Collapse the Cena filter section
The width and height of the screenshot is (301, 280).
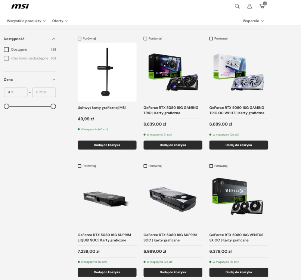(54, 80)
